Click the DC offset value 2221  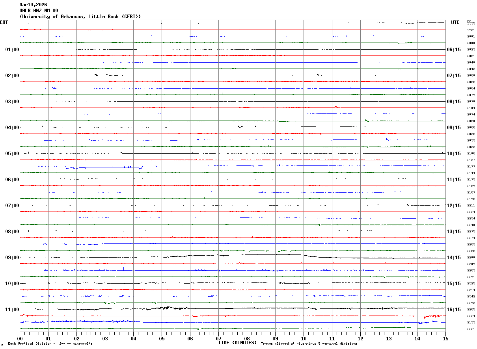(x=471, y=329)
